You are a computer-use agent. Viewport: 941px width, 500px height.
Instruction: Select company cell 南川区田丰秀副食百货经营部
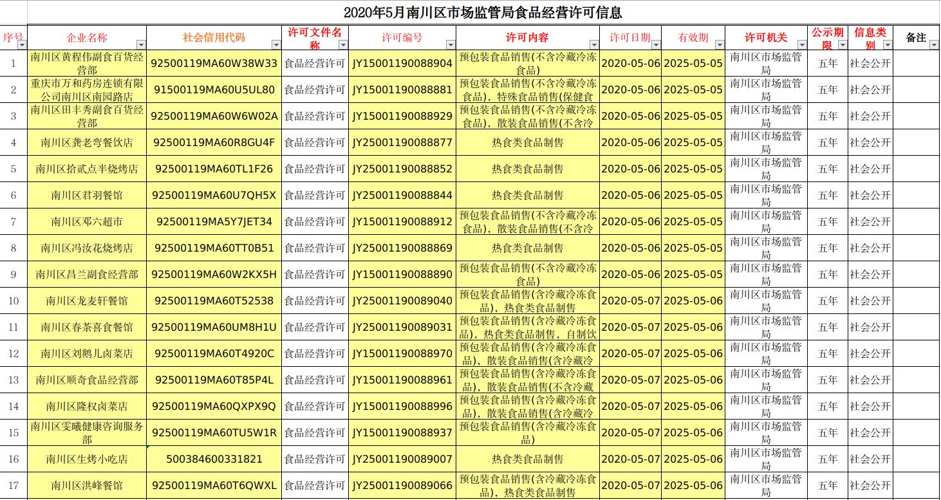coord(87,116)
